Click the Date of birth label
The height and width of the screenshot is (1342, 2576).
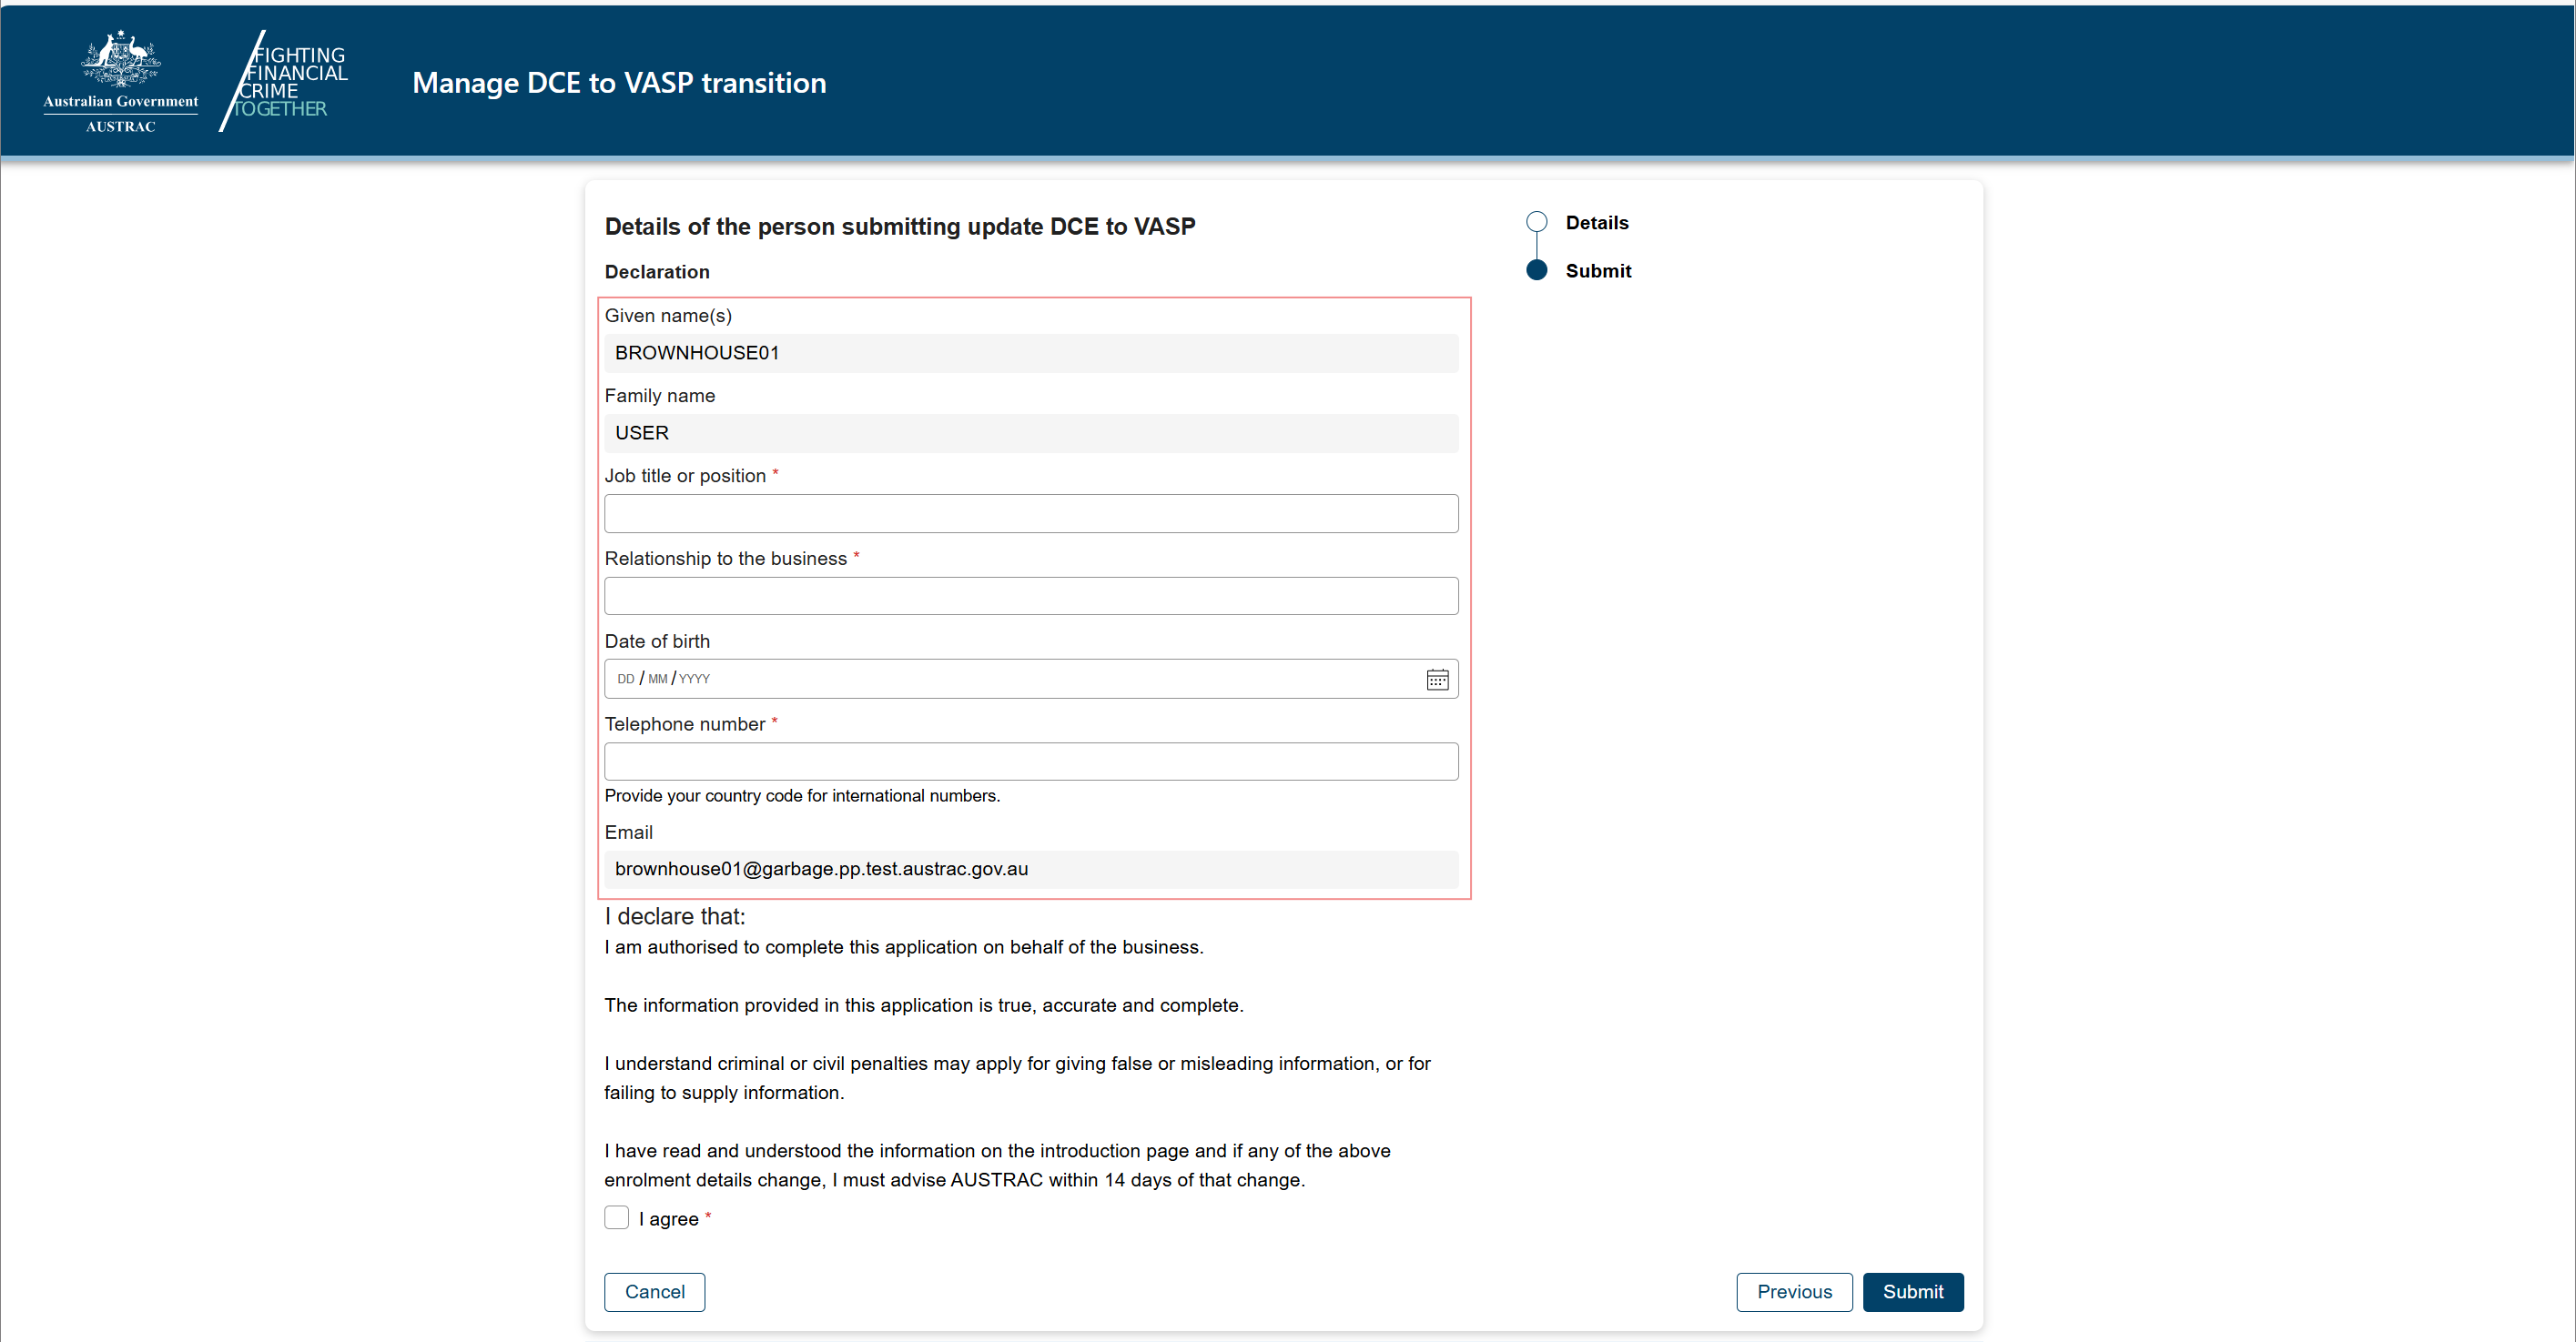pyautogui.click(x=657, y=641)
